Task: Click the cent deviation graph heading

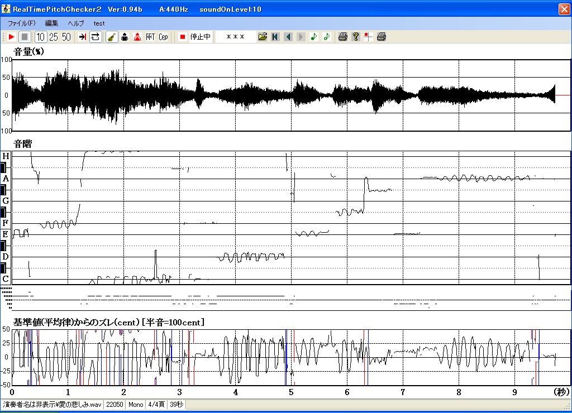Action: (x=109, y=322)
